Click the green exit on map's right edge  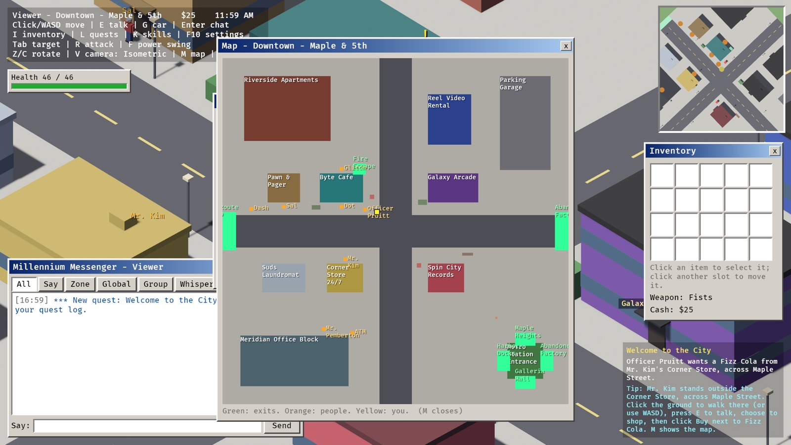pos(562,231)
